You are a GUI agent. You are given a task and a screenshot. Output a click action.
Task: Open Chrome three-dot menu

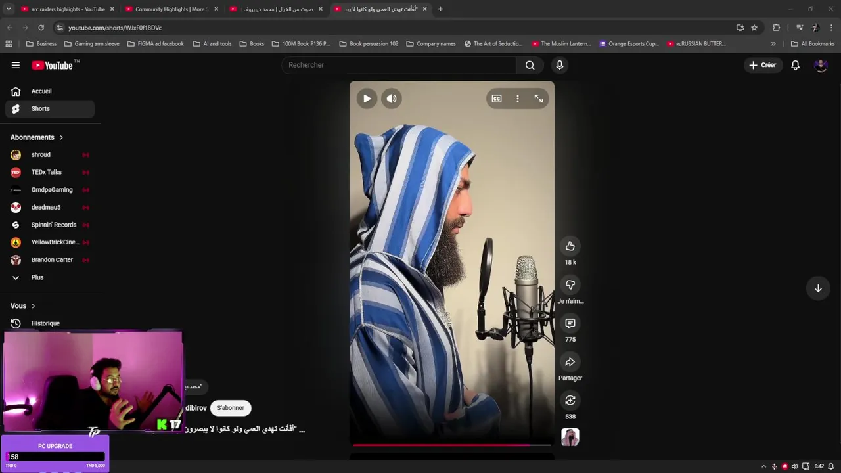[x=832, y=28]
